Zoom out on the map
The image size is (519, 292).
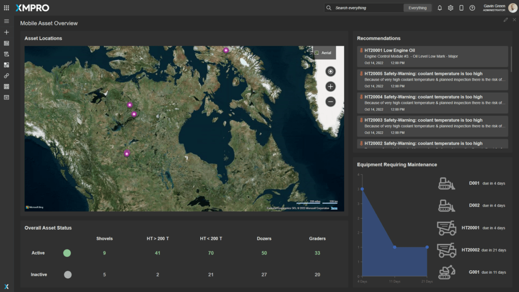330,102
